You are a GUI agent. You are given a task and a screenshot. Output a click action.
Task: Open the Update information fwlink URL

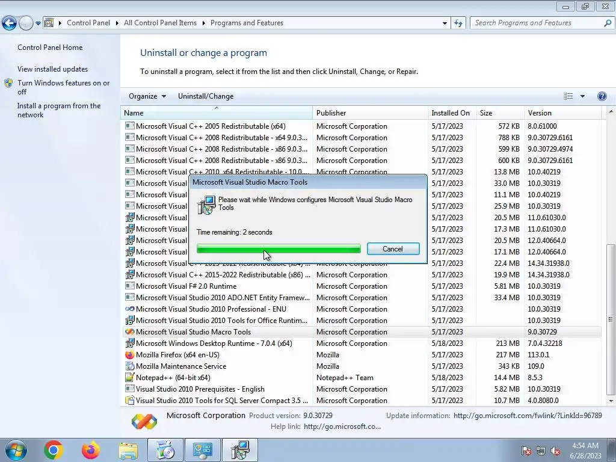tap(528, 415)
